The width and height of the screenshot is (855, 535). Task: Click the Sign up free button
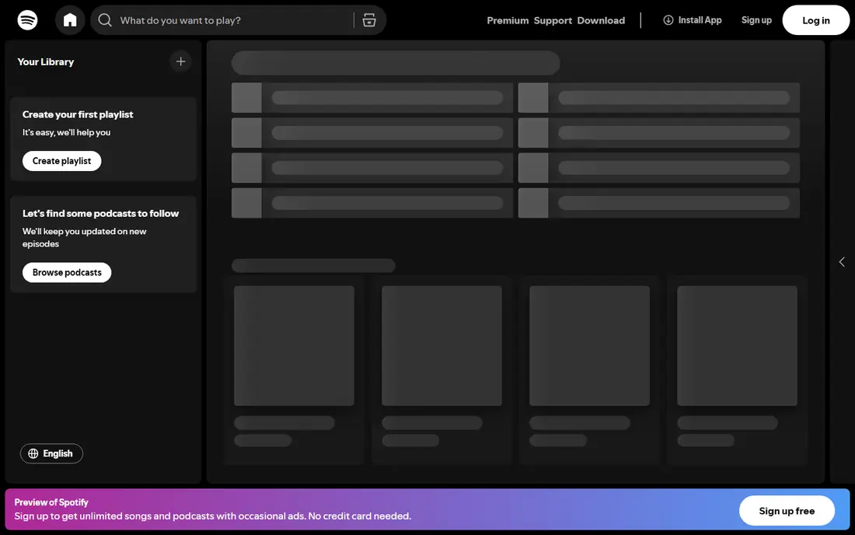tap(787, 511)
